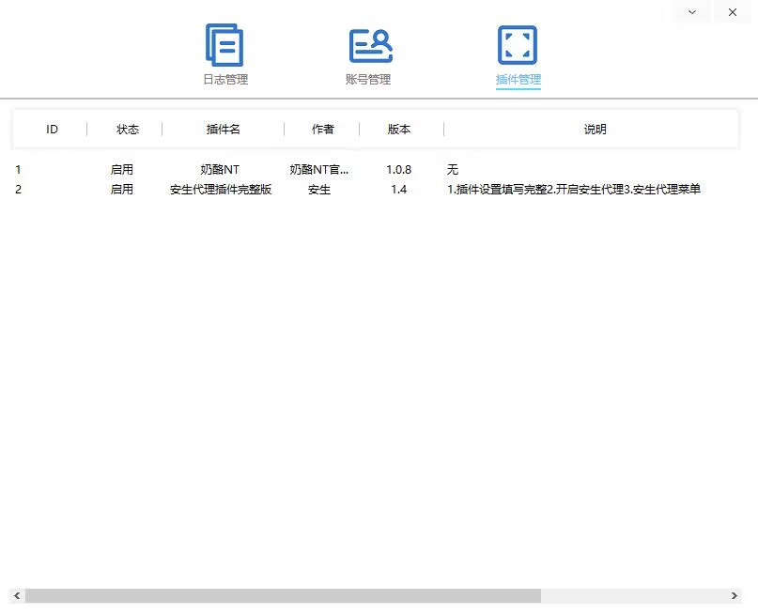Select the 奶酪NT plugin row

click(220, 170)
